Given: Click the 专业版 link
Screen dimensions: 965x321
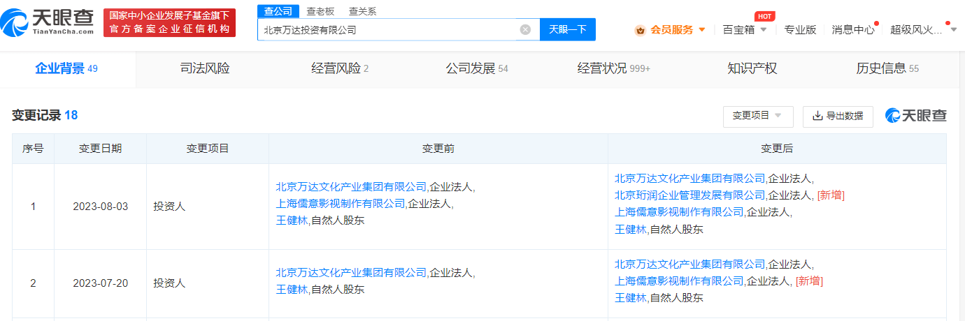Looking at the screenshot, I should pyautogui.click(x=800, y=29).
